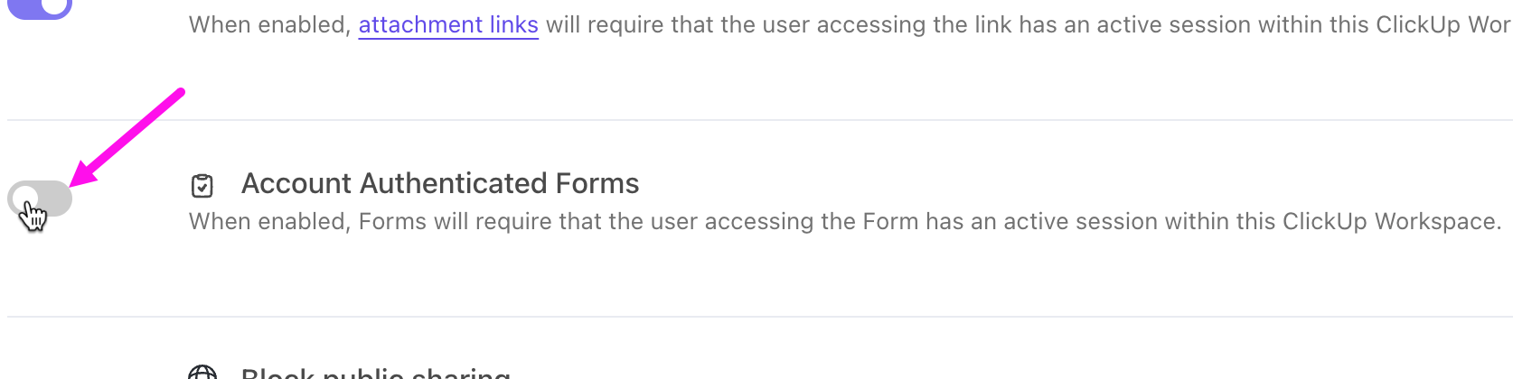The width and height of the screenshot is (1513, 379).
Task: Click the clipboard-check icon beside Account Authenticated Forms
Action: (x=202, y=186)
